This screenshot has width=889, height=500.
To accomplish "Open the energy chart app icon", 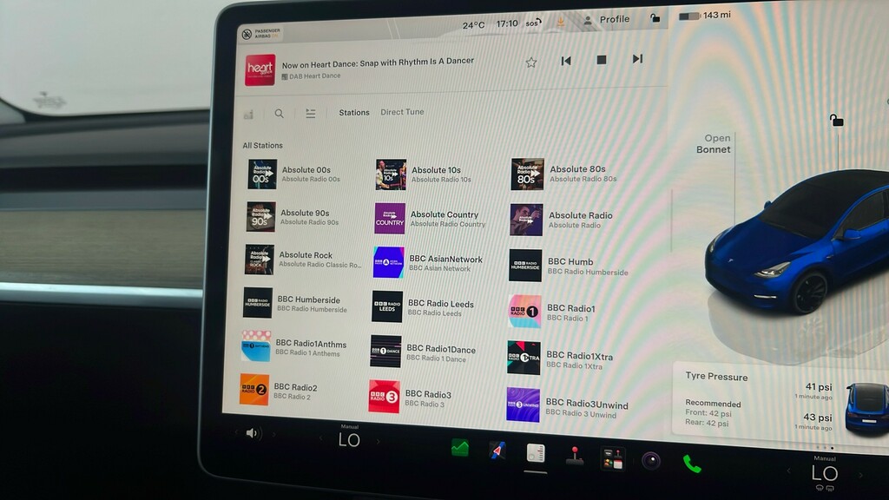I will coord(460,449).
